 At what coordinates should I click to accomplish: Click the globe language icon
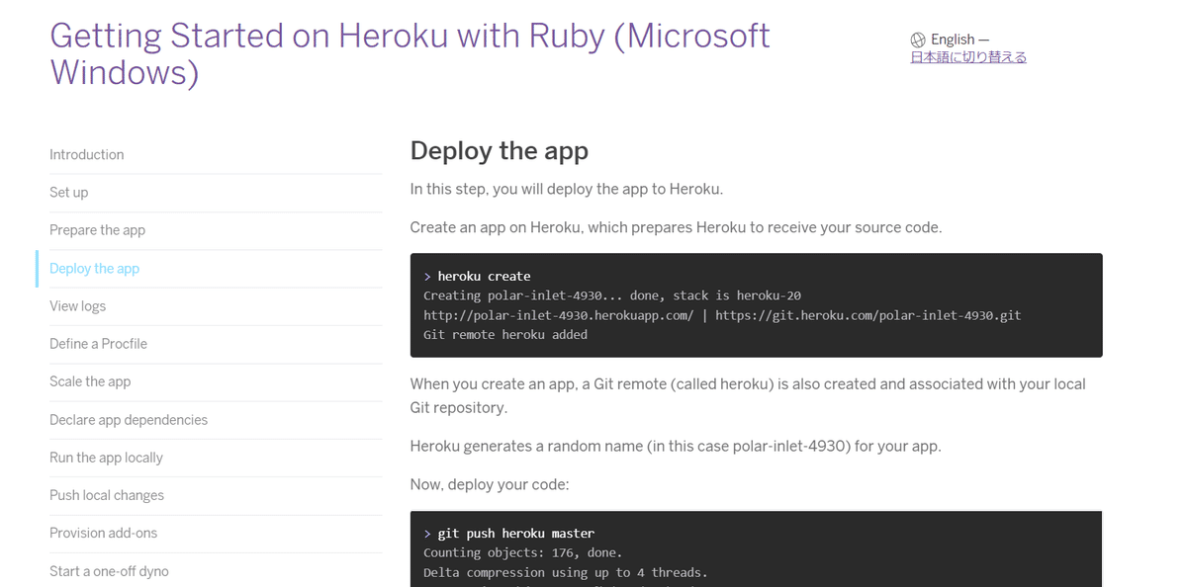918,40
